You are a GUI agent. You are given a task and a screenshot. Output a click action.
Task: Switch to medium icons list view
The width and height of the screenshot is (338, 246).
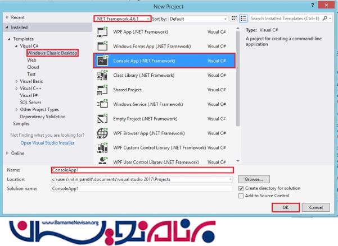[x=244, y=18]
